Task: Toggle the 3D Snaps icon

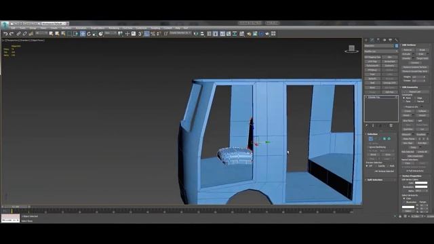Action: [x=140, y=34]
